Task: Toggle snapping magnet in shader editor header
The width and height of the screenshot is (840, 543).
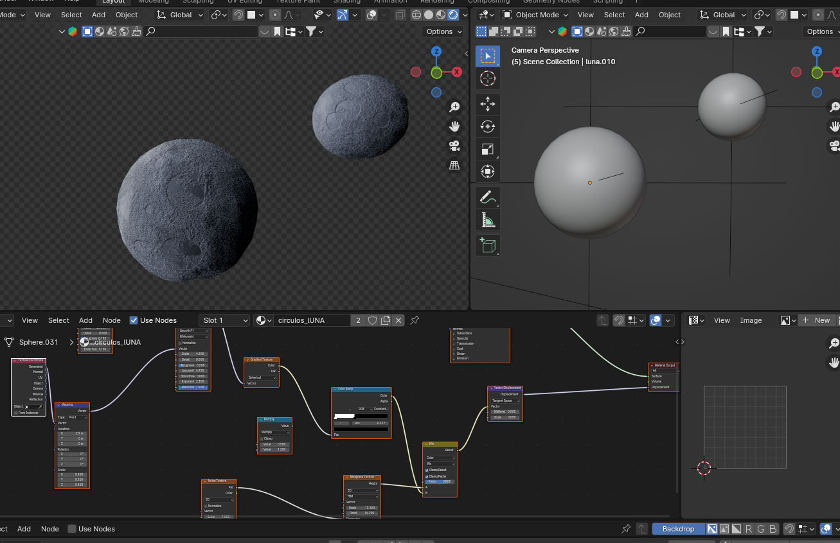Action: [x=618, y=320]
